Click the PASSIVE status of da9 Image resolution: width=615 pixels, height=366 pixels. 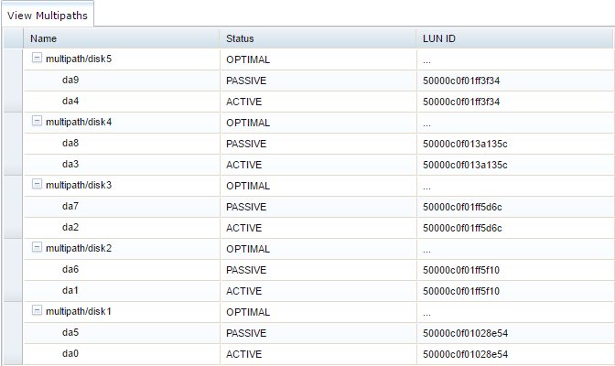pos(246,81)
